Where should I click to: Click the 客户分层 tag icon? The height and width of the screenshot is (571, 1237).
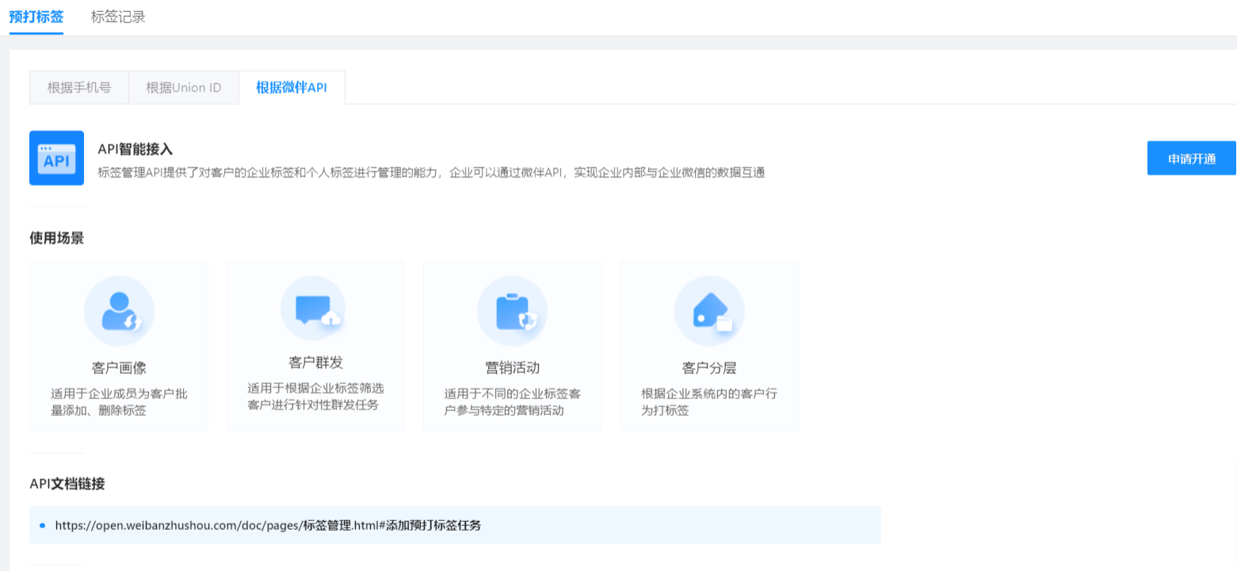click(709, 311)
